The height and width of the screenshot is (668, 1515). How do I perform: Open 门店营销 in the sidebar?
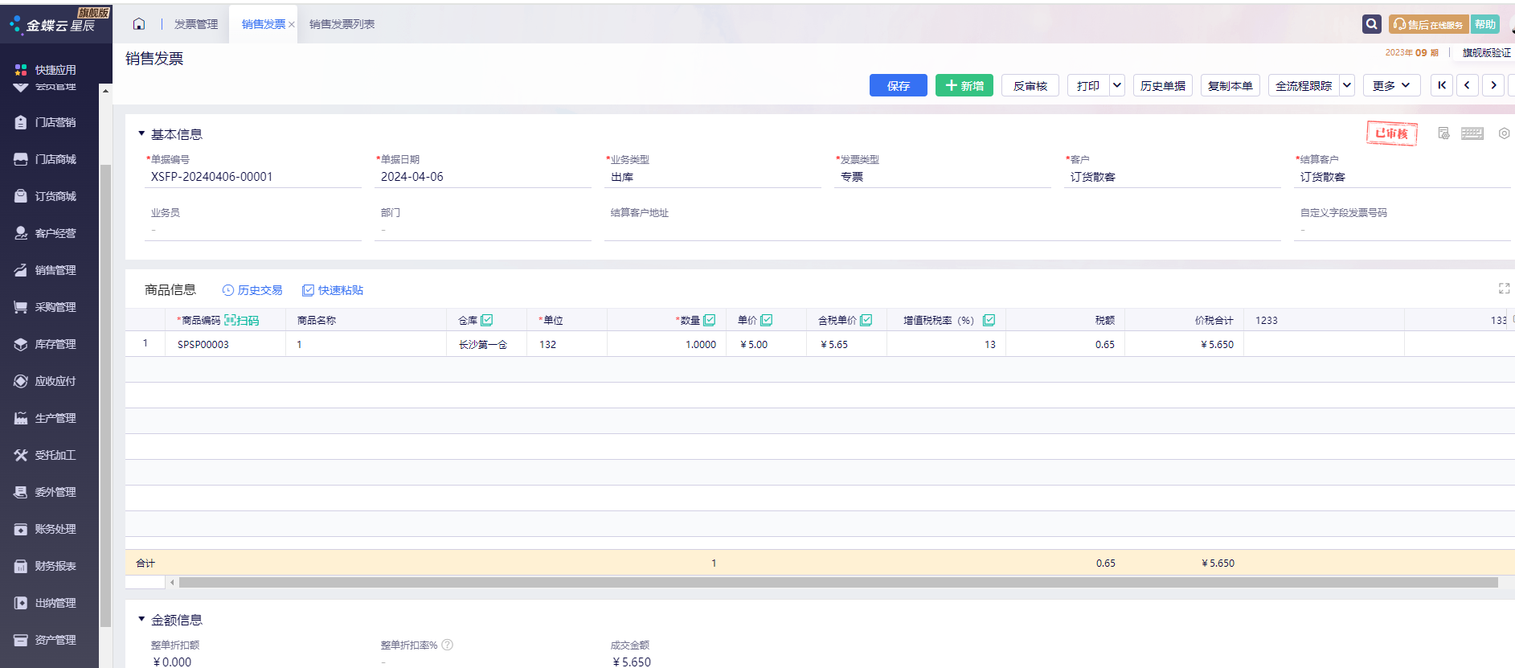[x=46, y=122]
